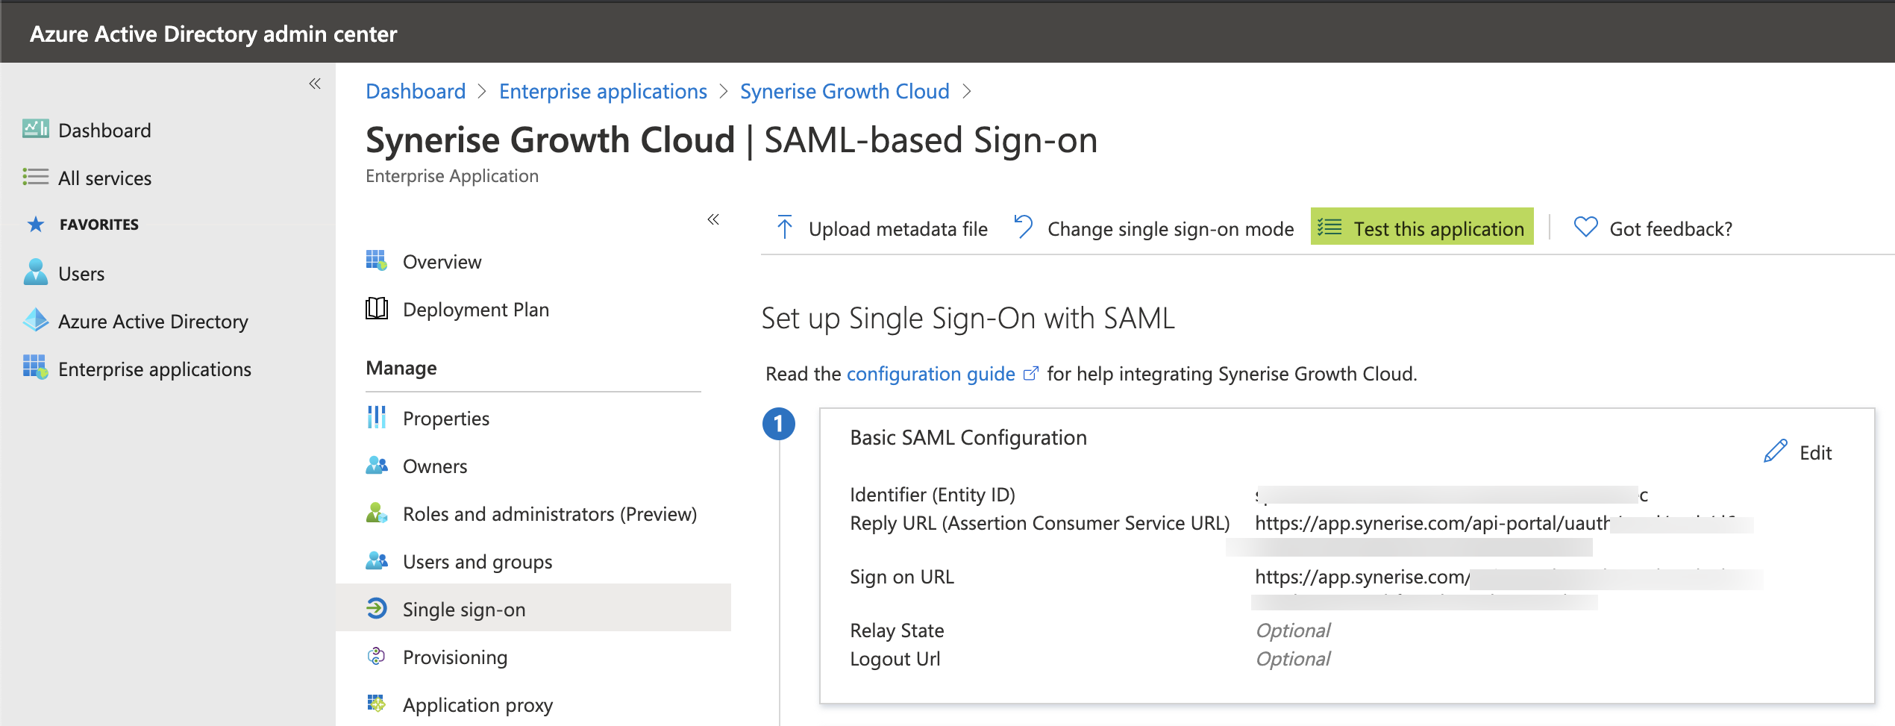Click the Favorites star icon
This screenshot has width=1895, height=726.
pyautogui.click(x=36, y=224)
